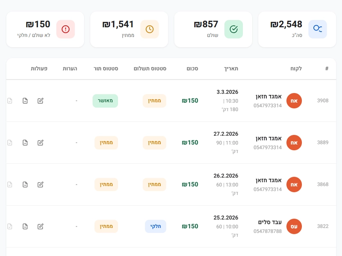Screen dimensions: 342x256
Task: Click ממתין queue status in row 3868
Action: (106, 184)
